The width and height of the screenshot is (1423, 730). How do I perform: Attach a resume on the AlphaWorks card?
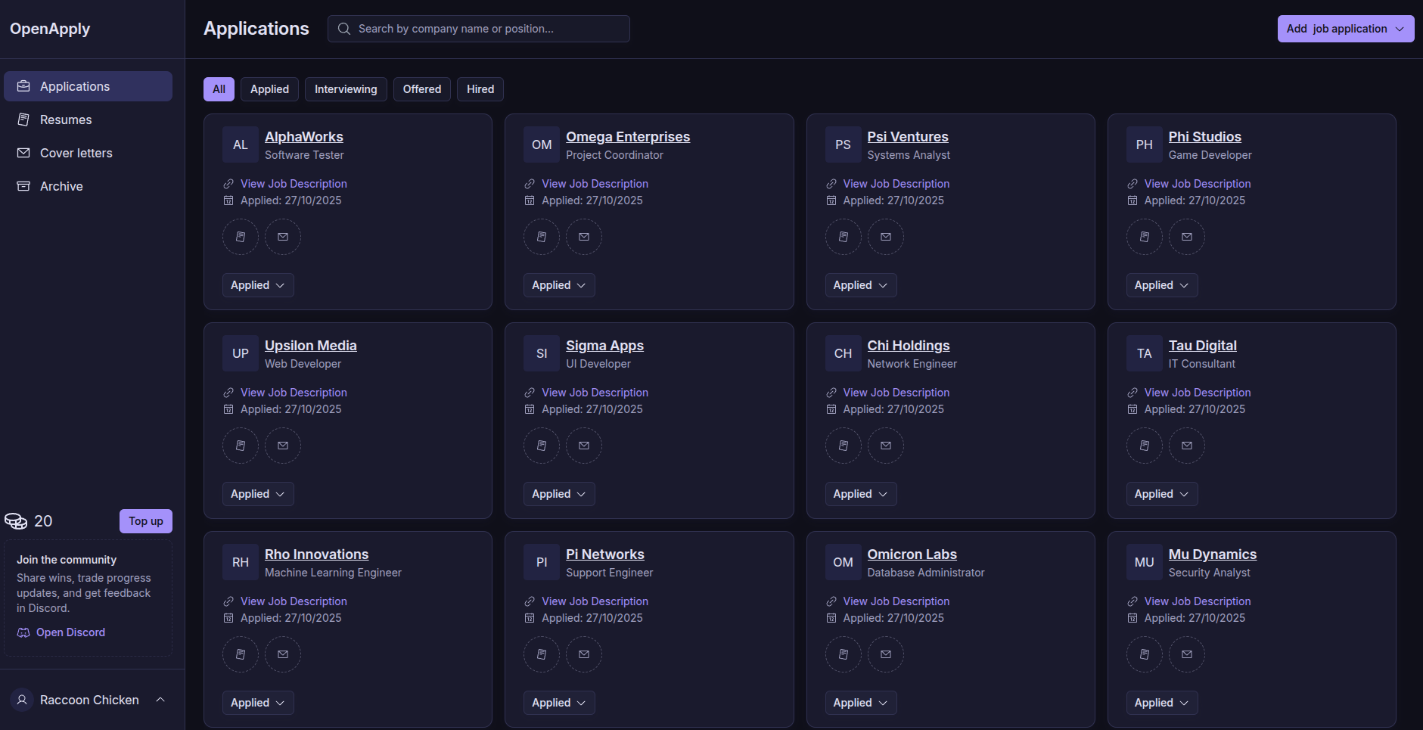(x=240, y=237)
